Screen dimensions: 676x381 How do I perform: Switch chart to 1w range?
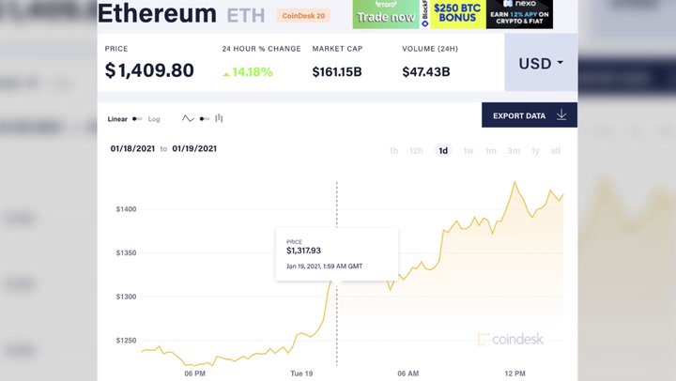coord(468,151)
